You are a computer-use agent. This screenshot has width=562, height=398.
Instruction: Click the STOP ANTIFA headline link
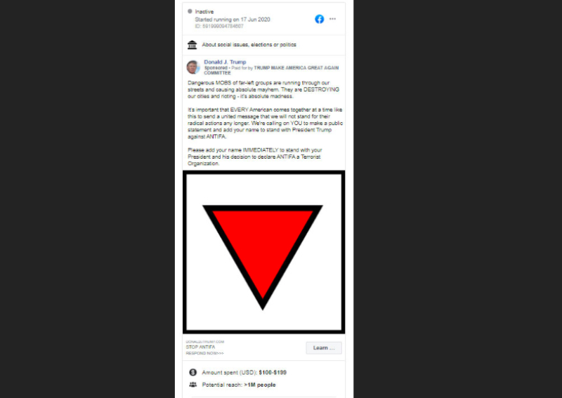coord(200,347)
